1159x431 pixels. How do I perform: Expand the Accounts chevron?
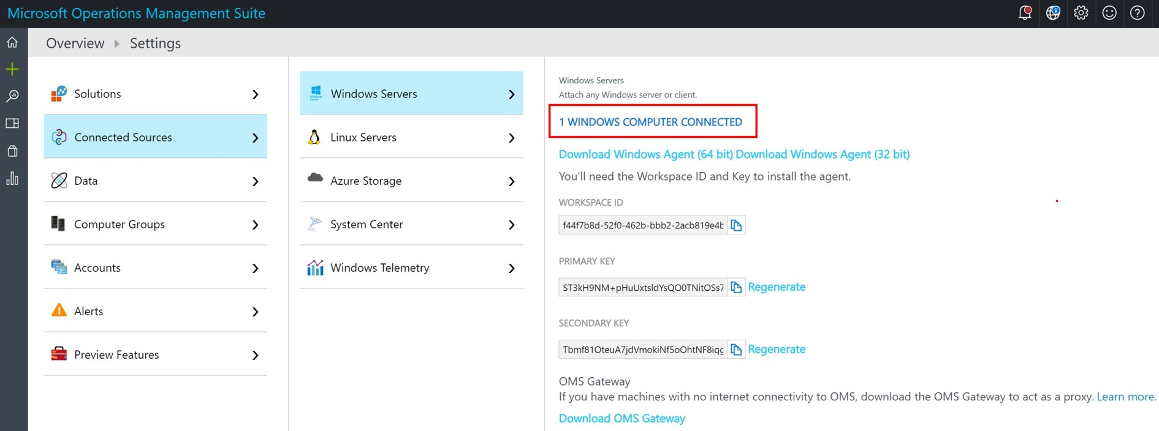point(256,268)
